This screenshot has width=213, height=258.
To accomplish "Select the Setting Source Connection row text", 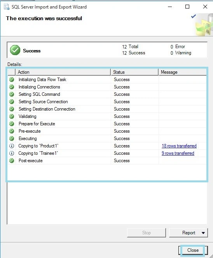I will coord(43,102).
